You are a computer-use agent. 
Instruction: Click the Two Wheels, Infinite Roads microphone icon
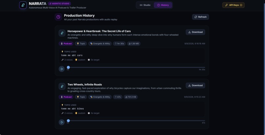point(62,86)
